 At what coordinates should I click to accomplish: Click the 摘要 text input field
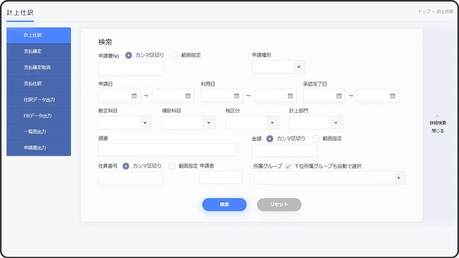tap(167, 150)
